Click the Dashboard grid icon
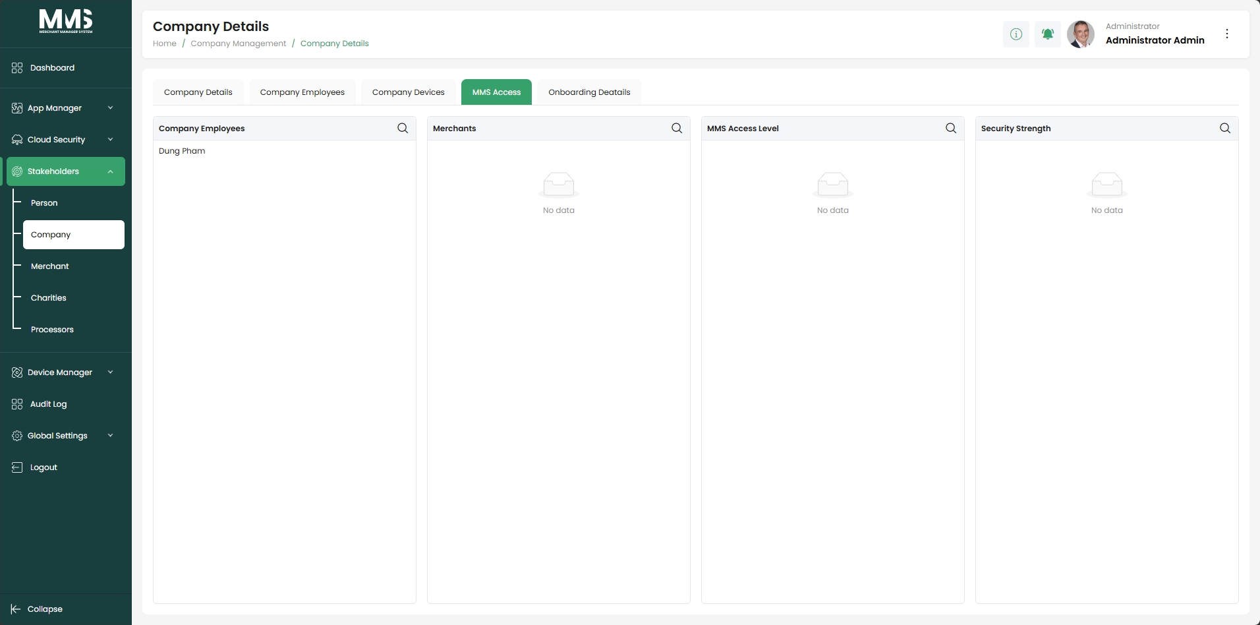Viewport: 1260px width, 625px height. click(x=17, y=68)
